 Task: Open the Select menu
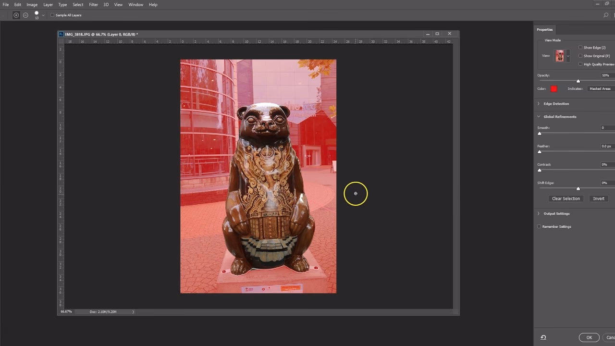coord(78,4)
